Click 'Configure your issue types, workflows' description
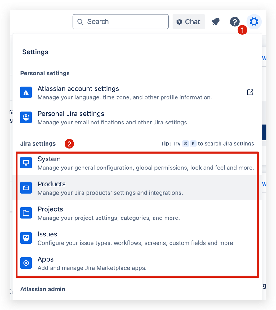Viewport: 276px width, 310px height. coord(136,243)
